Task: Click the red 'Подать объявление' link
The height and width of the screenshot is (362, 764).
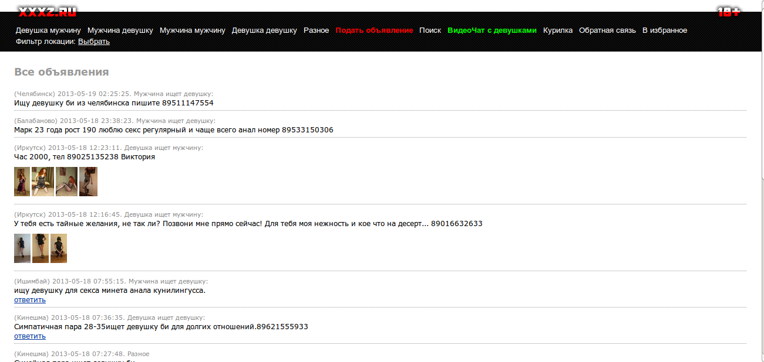Action: click(x=374, y=30)
